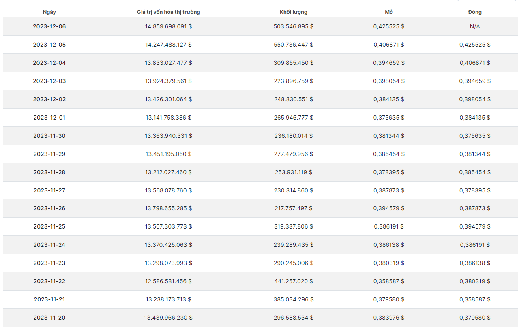Image resolution: width=519 pixels, height=329 pixels.
Task: Click market cap value 13.924.379.561 $
Action: click(x=168, y=81)
